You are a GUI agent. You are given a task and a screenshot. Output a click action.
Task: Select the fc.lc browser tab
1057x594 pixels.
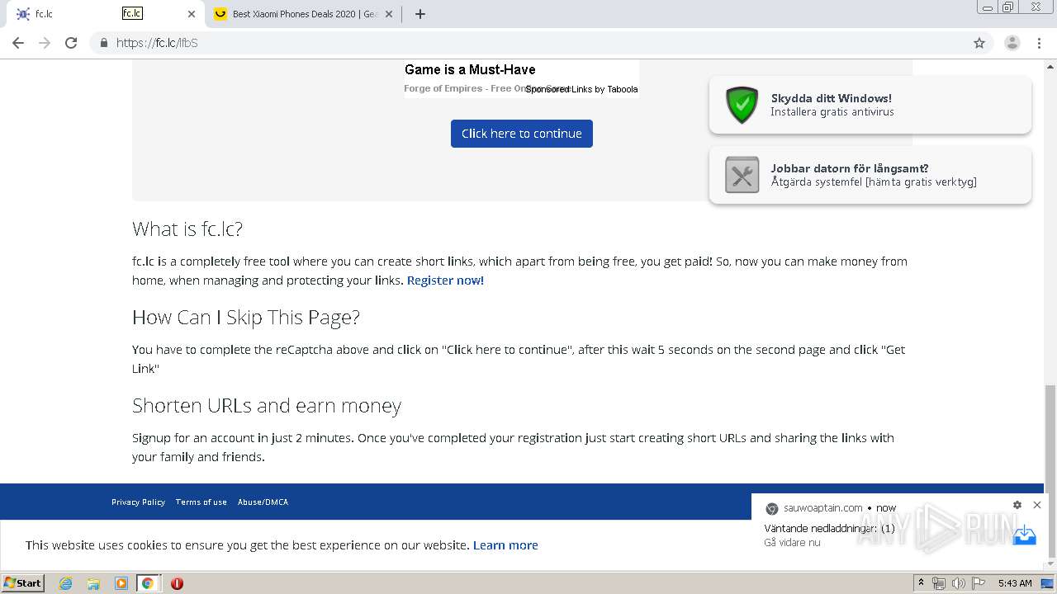pos(99,14)
